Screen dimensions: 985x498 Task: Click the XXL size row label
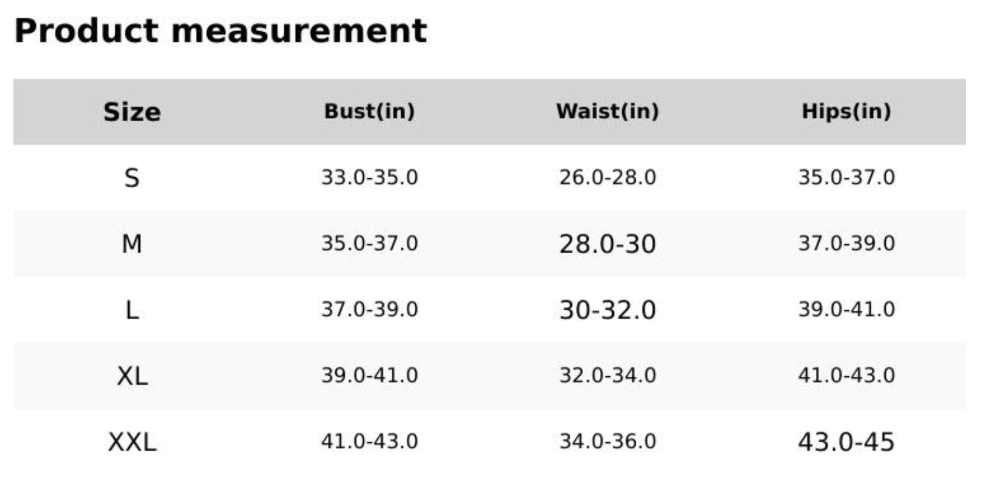point(132,442)
